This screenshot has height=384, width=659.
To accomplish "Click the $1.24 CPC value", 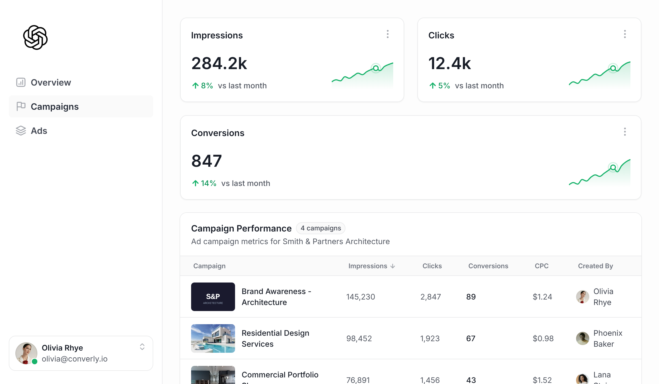I will [542, 297].
